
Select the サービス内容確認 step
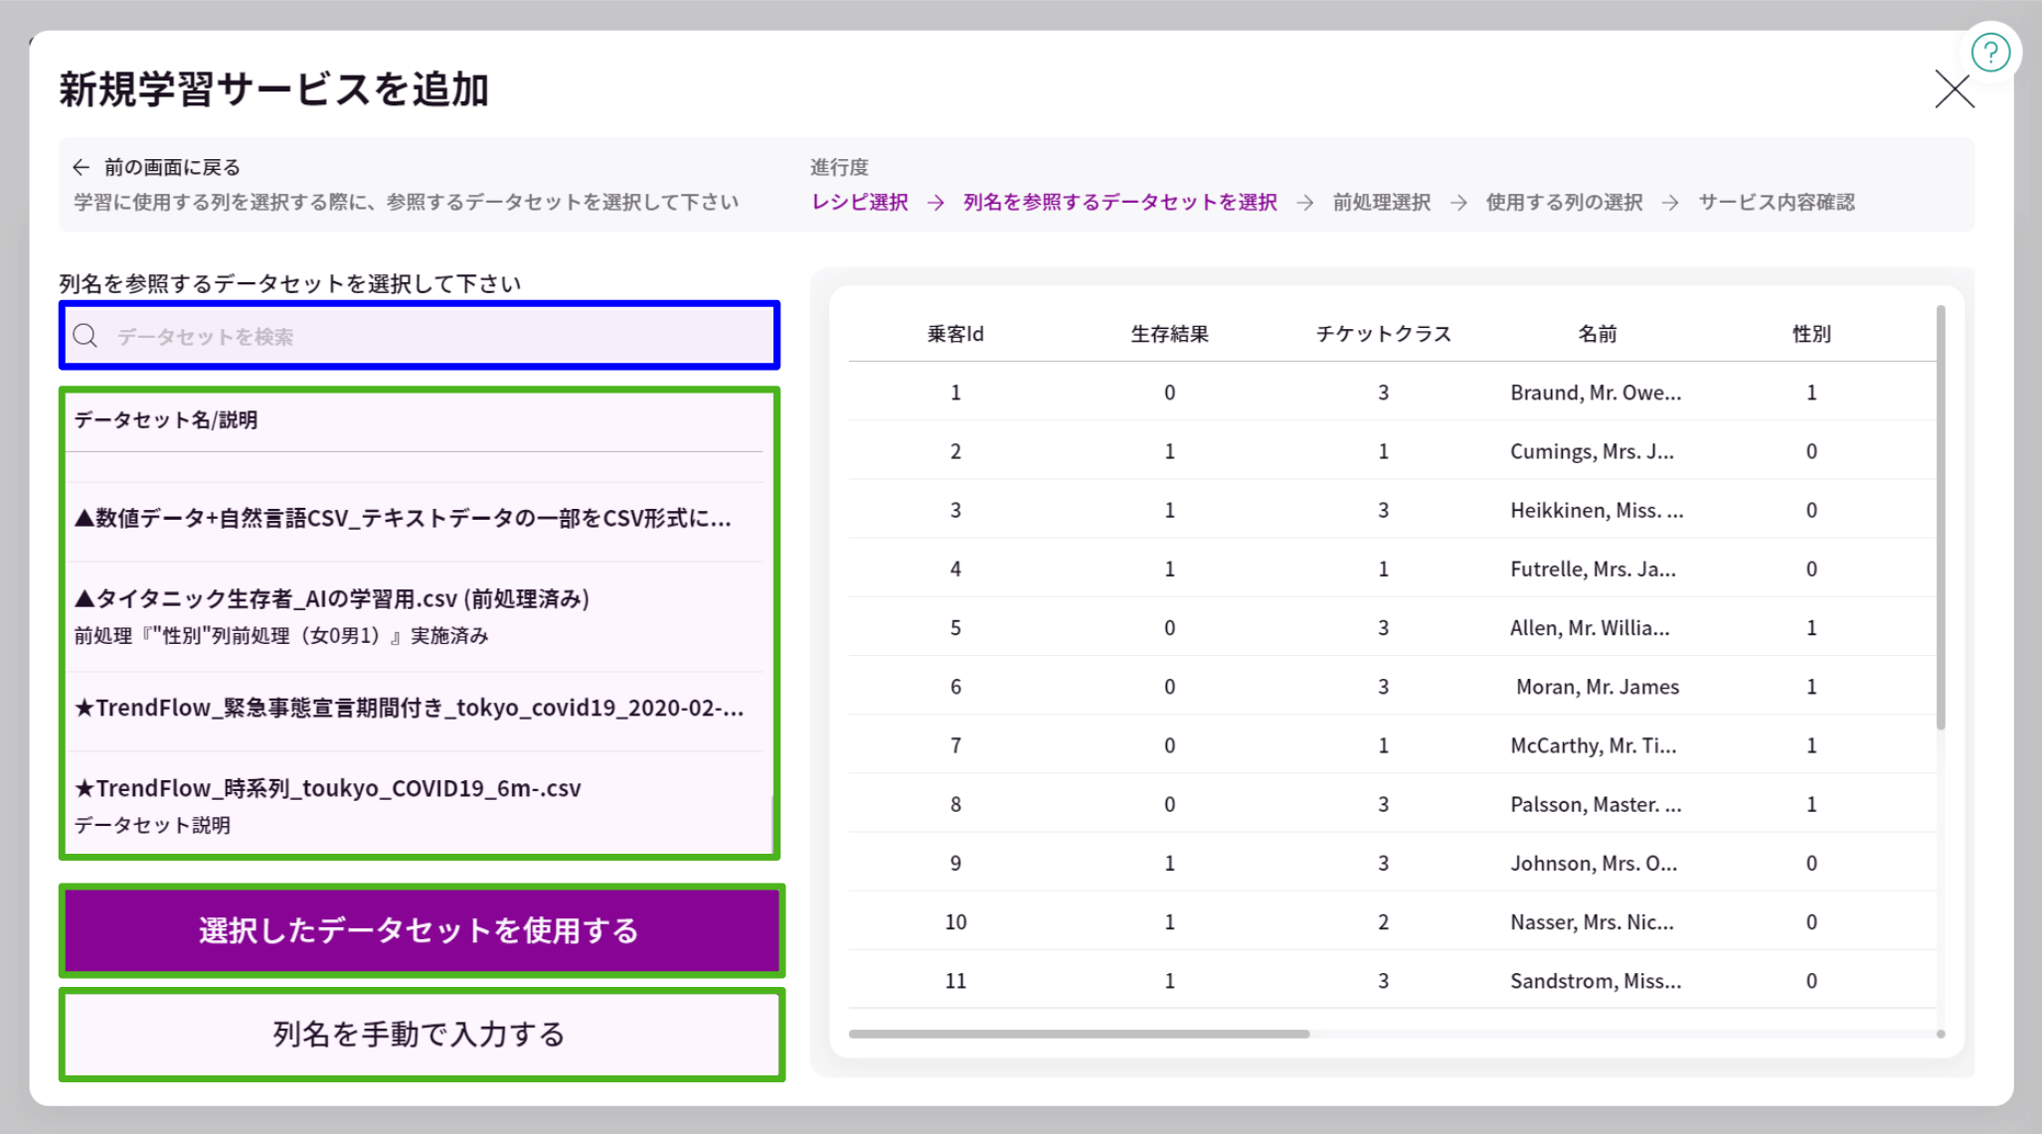coord(1778,202)
